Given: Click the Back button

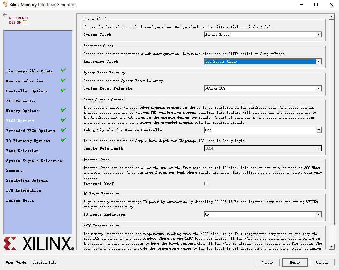Looking at the screenshot, I should click(267, 262).
